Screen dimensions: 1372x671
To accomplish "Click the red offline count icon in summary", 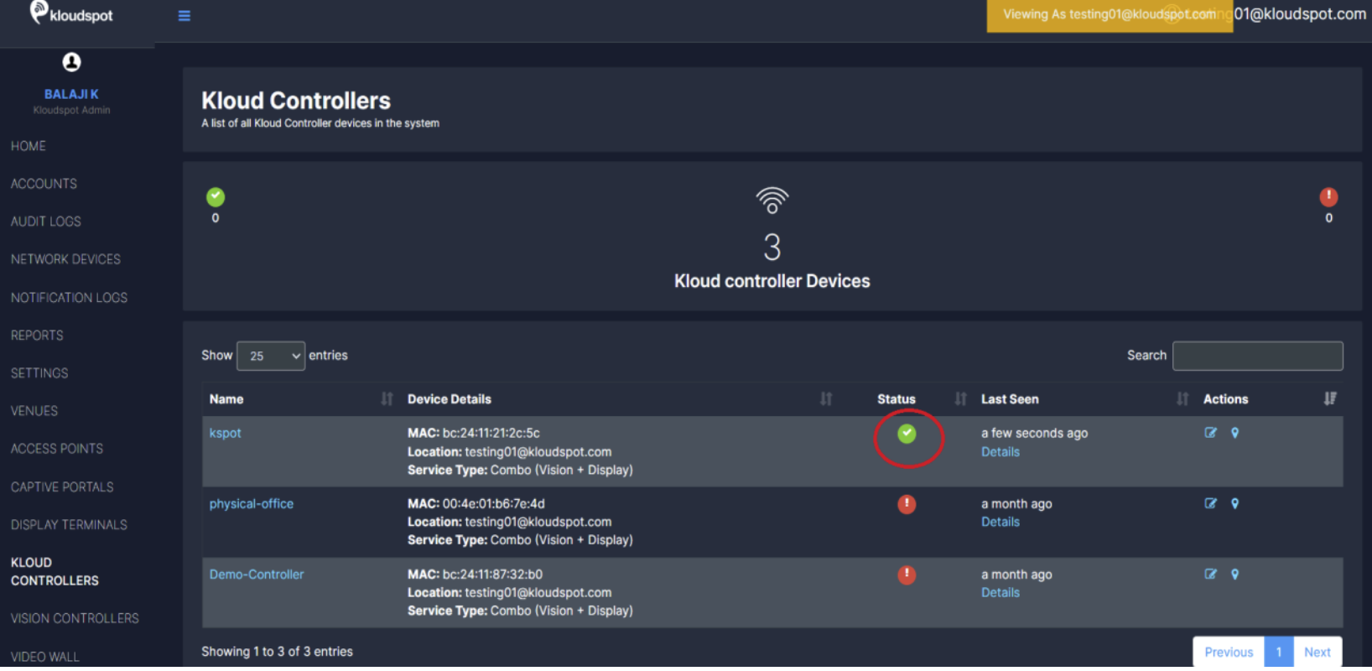I will (1328, 197).
